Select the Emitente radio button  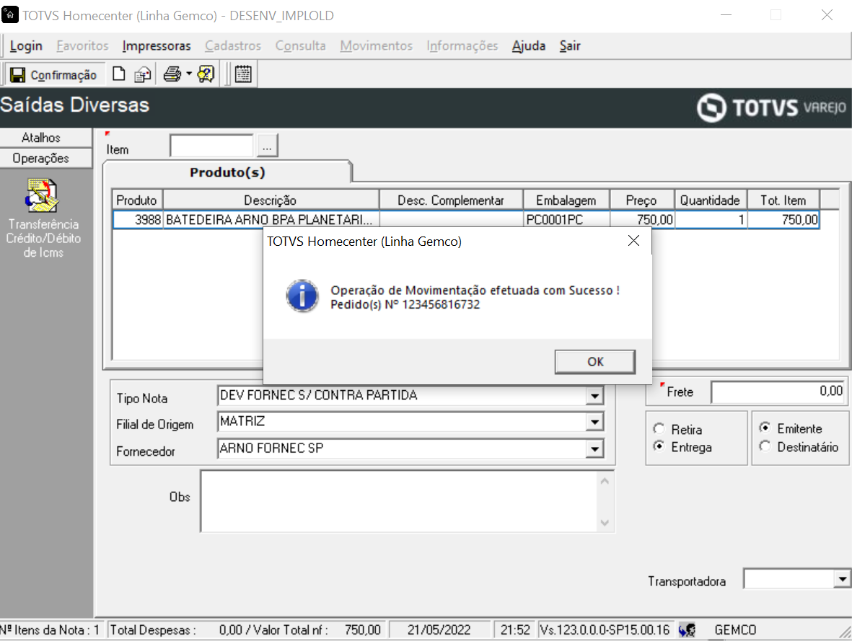[765, 428]
